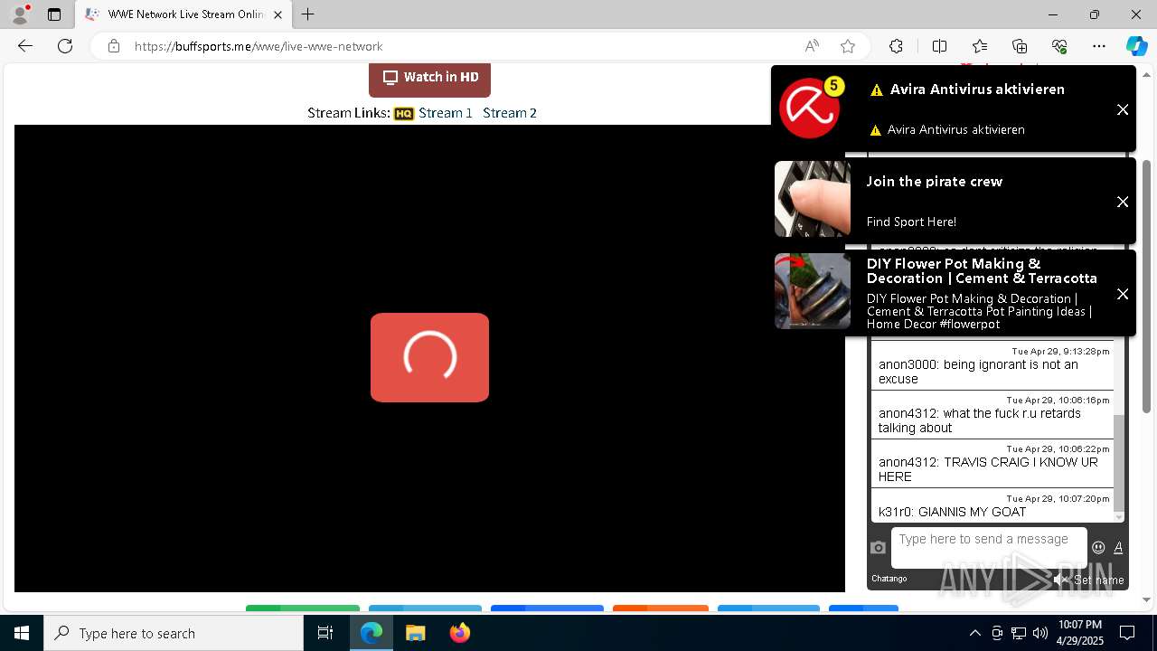Show hidden system tray icons
The height and width of the screenshot is (651, 1157).
[x=974, y=633]
